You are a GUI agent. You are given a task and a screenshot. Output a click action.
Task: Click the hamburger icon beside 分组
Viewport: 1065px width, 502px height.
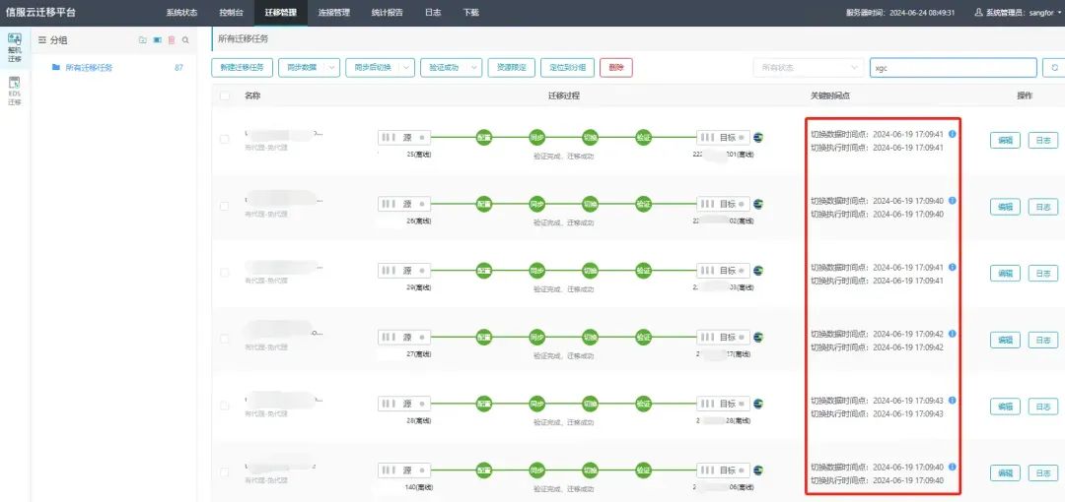[x=42, y=40]
